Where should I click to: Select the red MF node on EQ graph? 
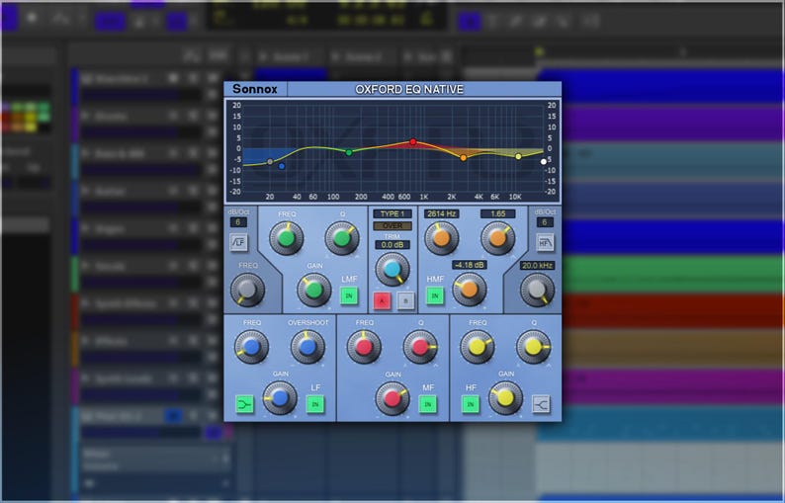tap(412, 141)
